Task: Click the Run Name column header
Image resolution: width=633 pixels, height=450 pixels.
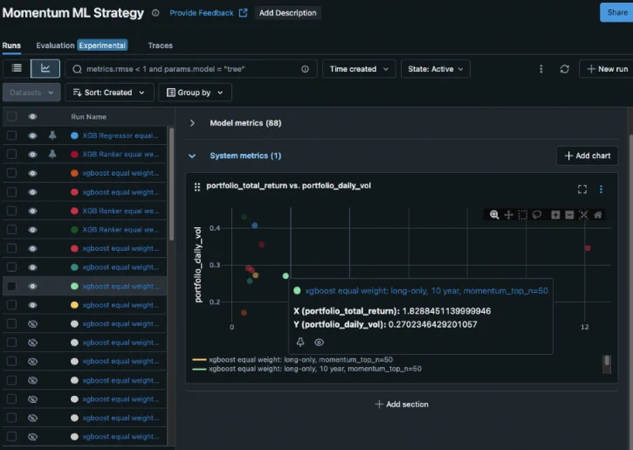Action: click(x=89, y=117)
